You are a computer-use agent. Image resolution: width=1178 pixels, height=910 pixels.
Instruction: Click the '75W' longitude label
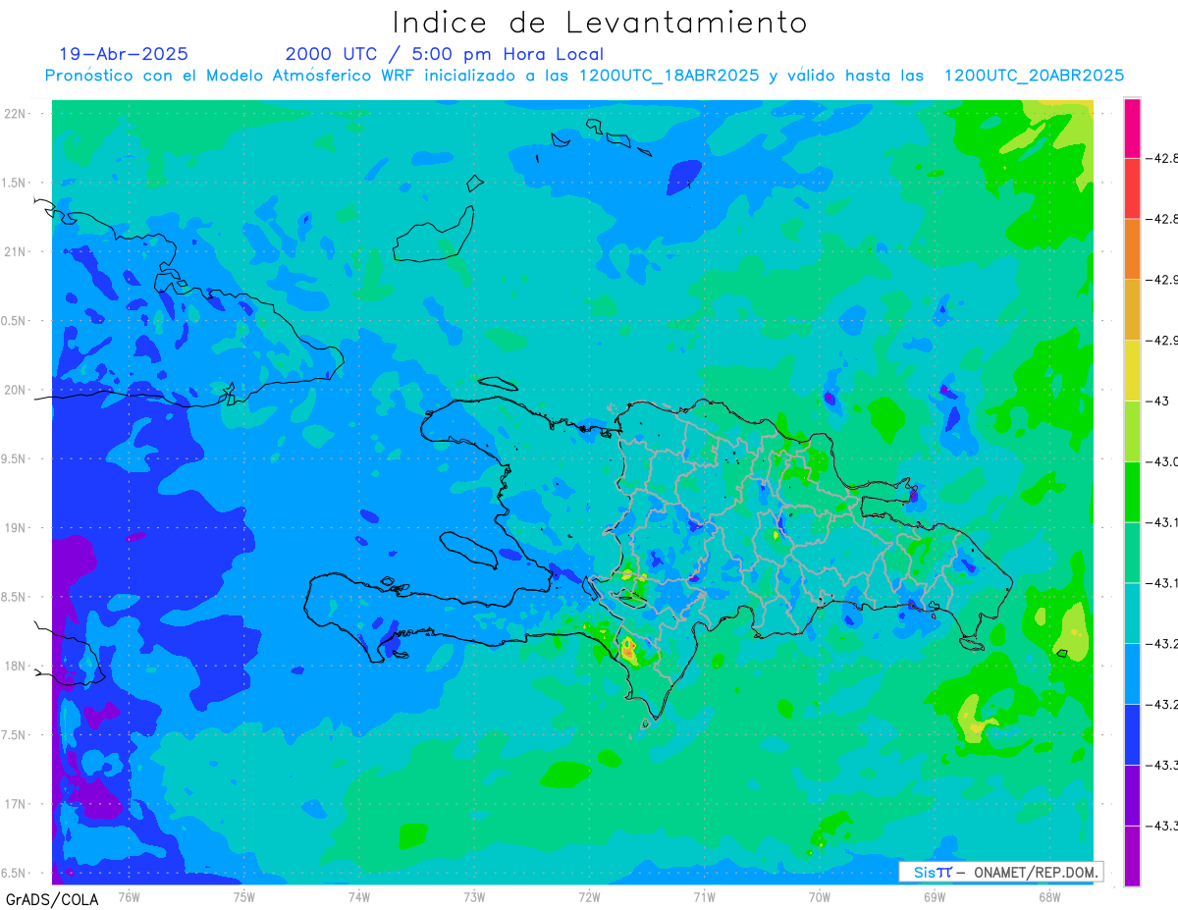(x=244, y=897)
